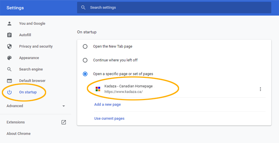Open About Chrome page
The height and width of the screenshot is (143, 279).
click(19, 134)
